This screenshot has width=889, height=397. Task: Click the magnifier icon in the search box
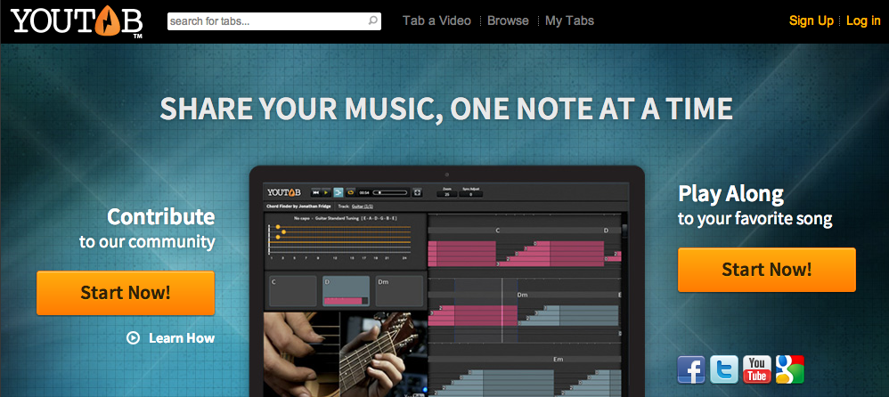pyautogui.click(x=372, y=21)
